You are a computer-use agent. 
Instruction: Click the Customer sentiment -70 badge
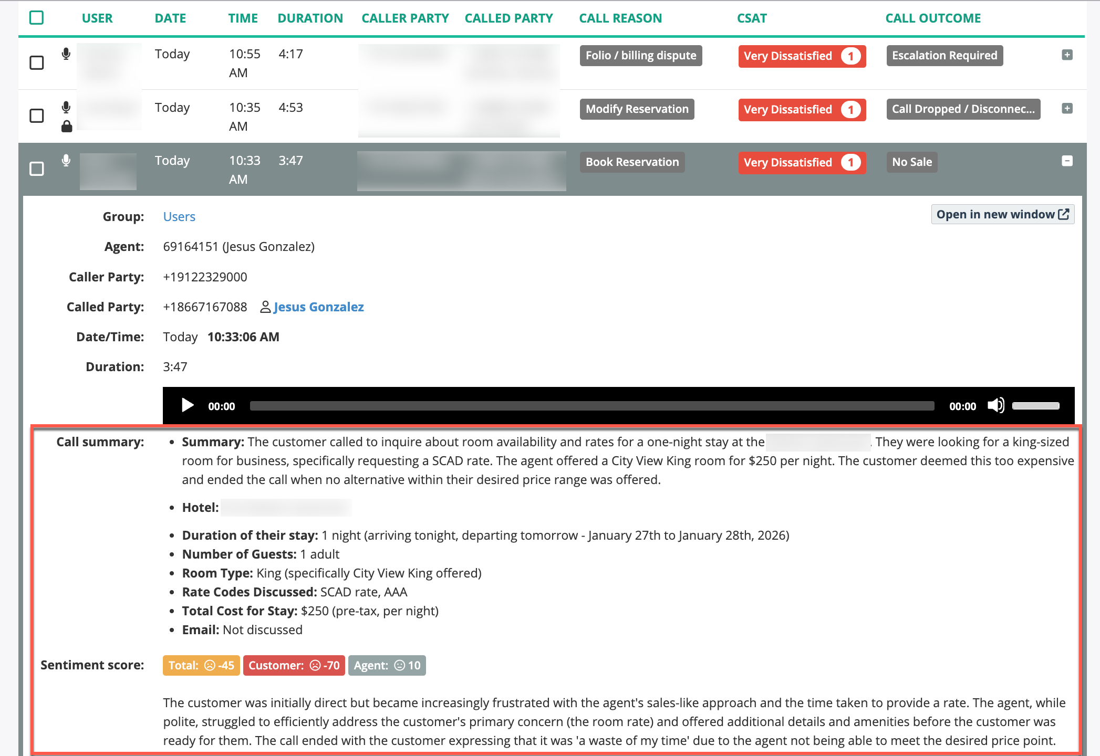pyautogui.click(x=294, y=665)
